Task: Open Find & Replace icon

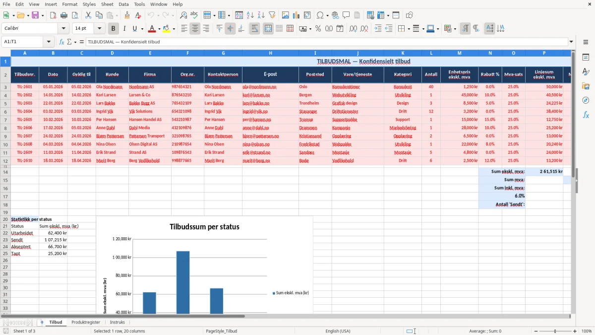Action: point(183,15)
